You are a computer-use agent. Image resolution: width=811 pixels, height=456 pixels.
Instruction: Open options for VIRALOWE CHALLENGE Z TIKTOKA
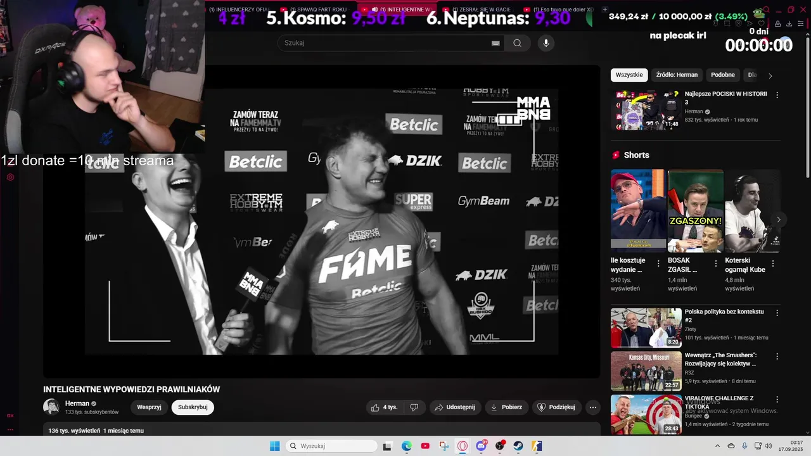pyautogui.click(x=777, y=400)
